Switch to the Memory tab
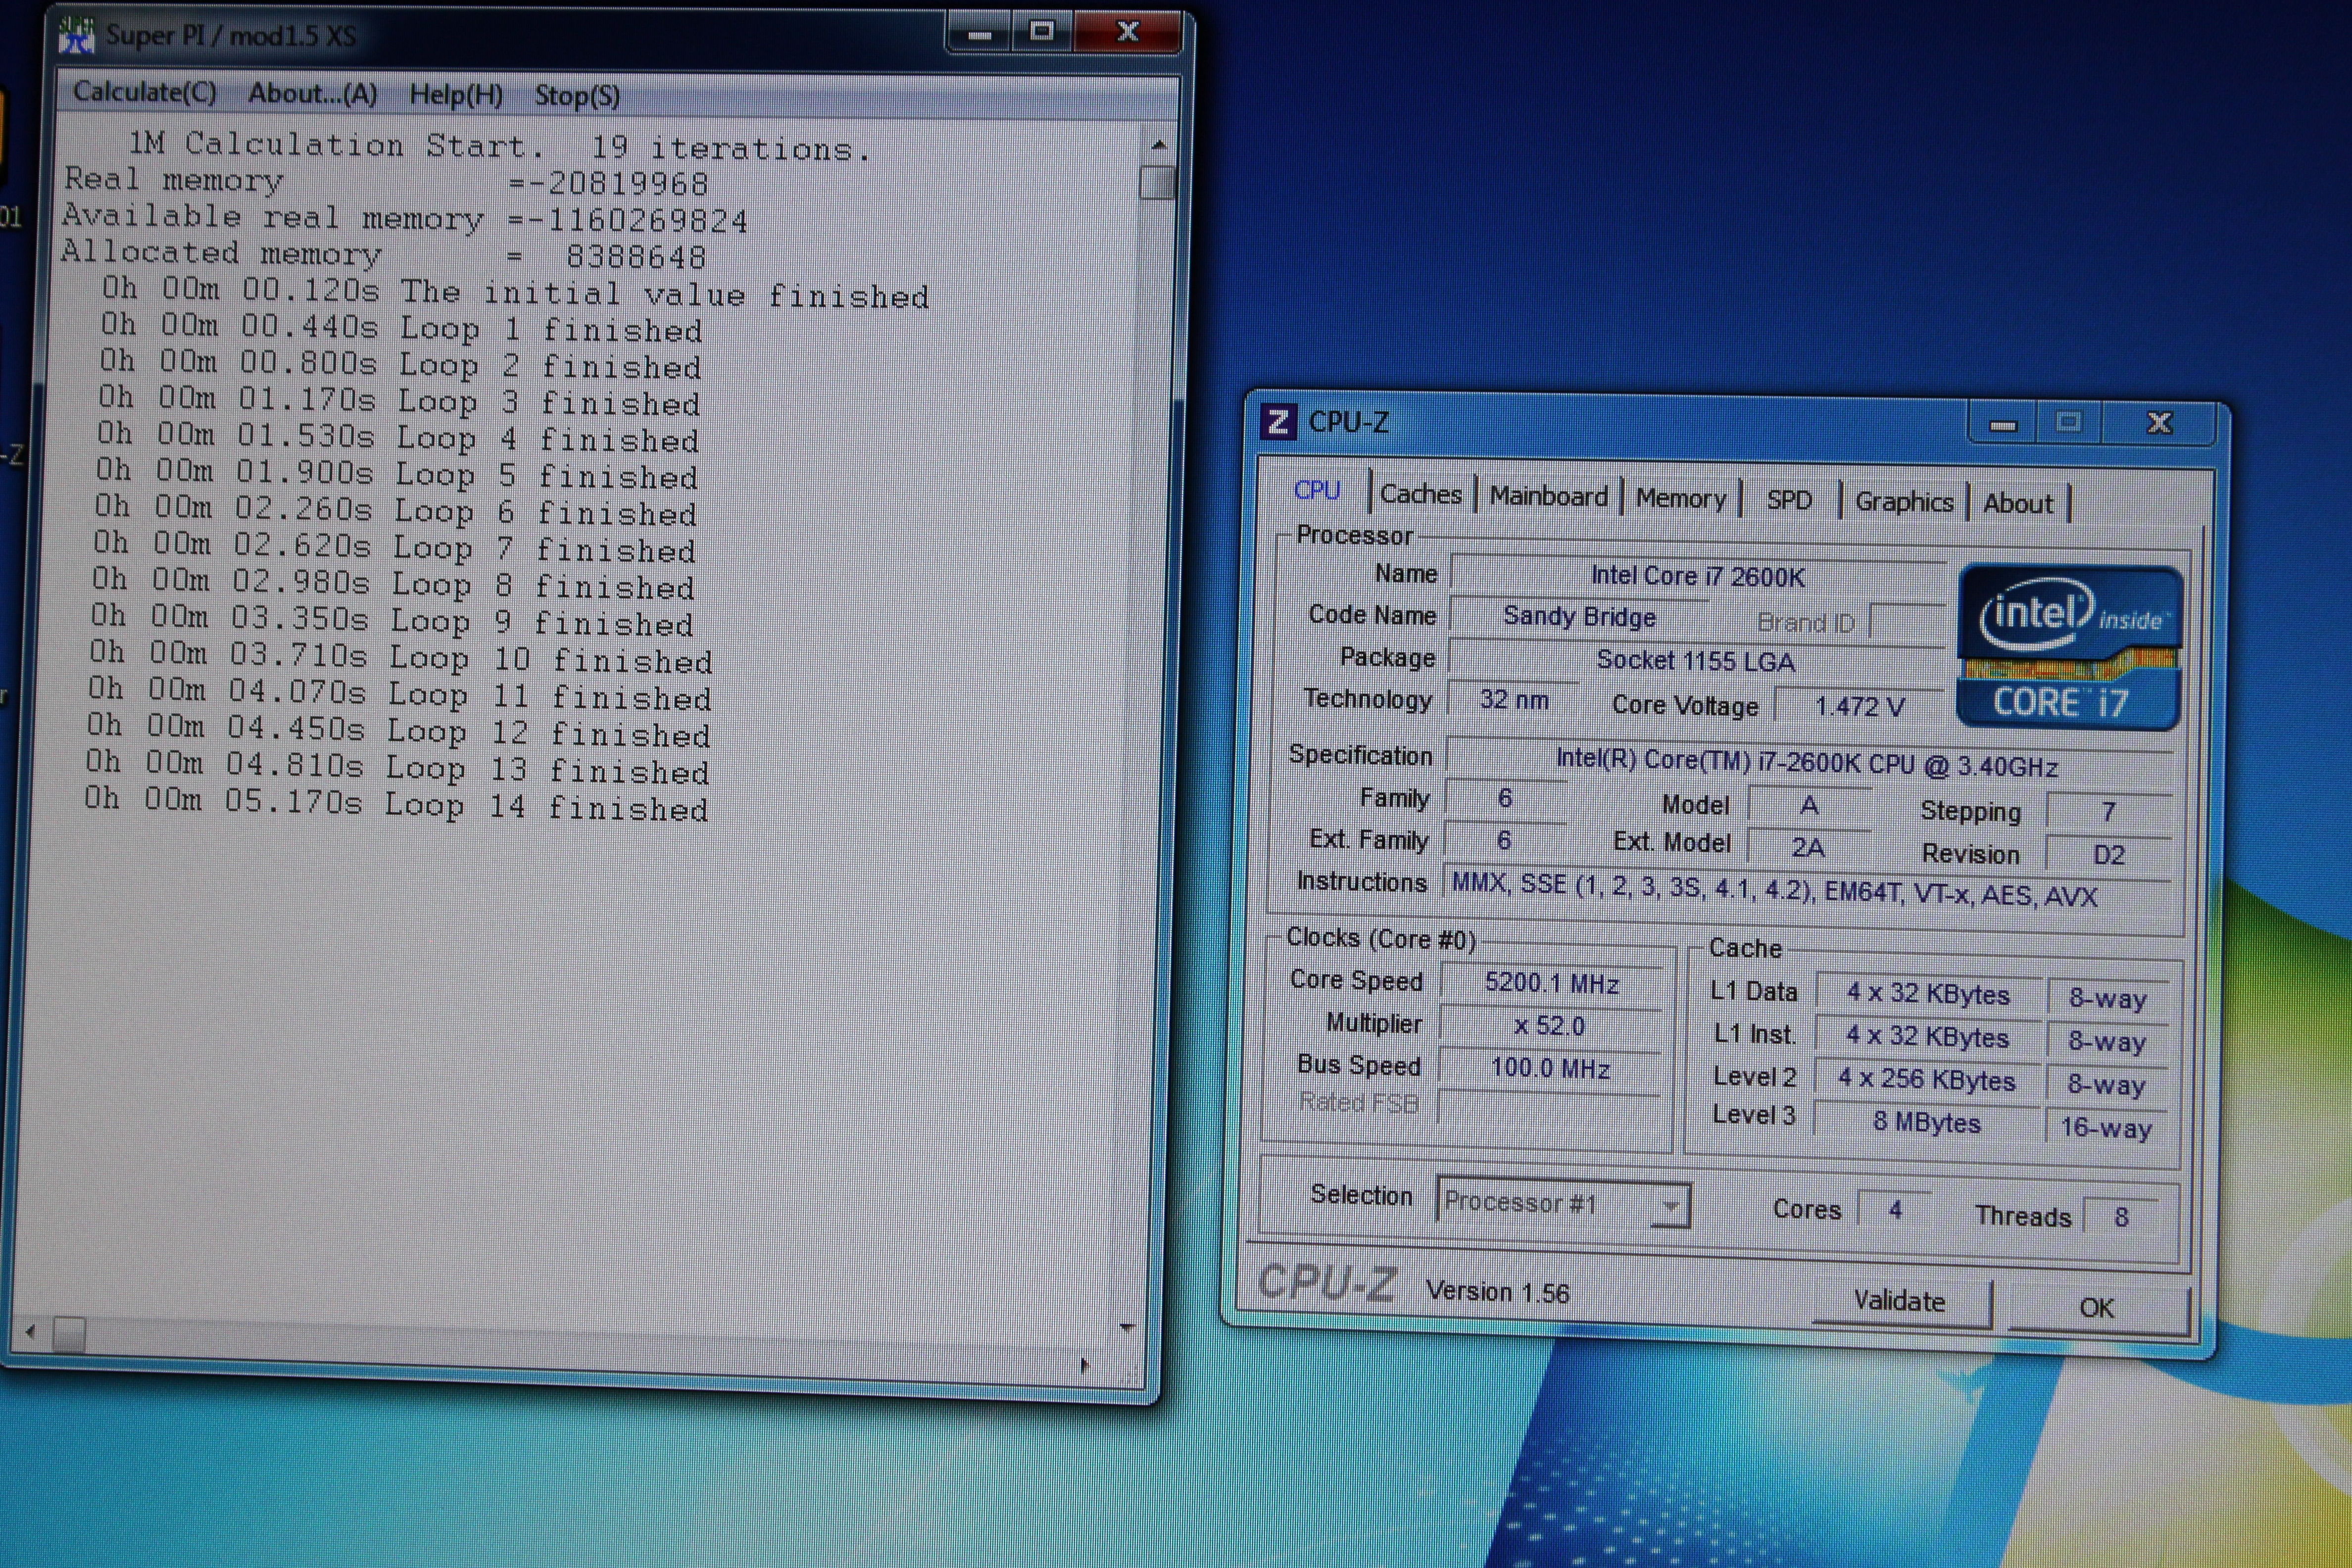The width and height of the screenshot is (2352, 1568). [x=1681, y=498]
